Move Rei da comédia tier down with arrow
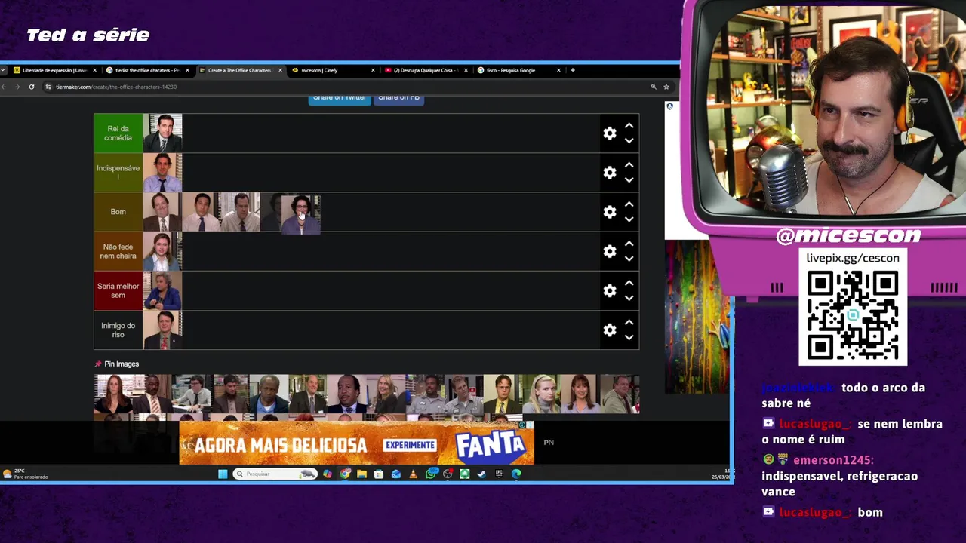This screenshot has width=966, height=543. (x=629, y=141)
